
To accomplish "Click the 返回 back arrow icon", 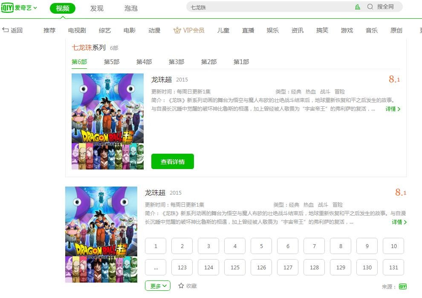I will [x=5, y=30].
